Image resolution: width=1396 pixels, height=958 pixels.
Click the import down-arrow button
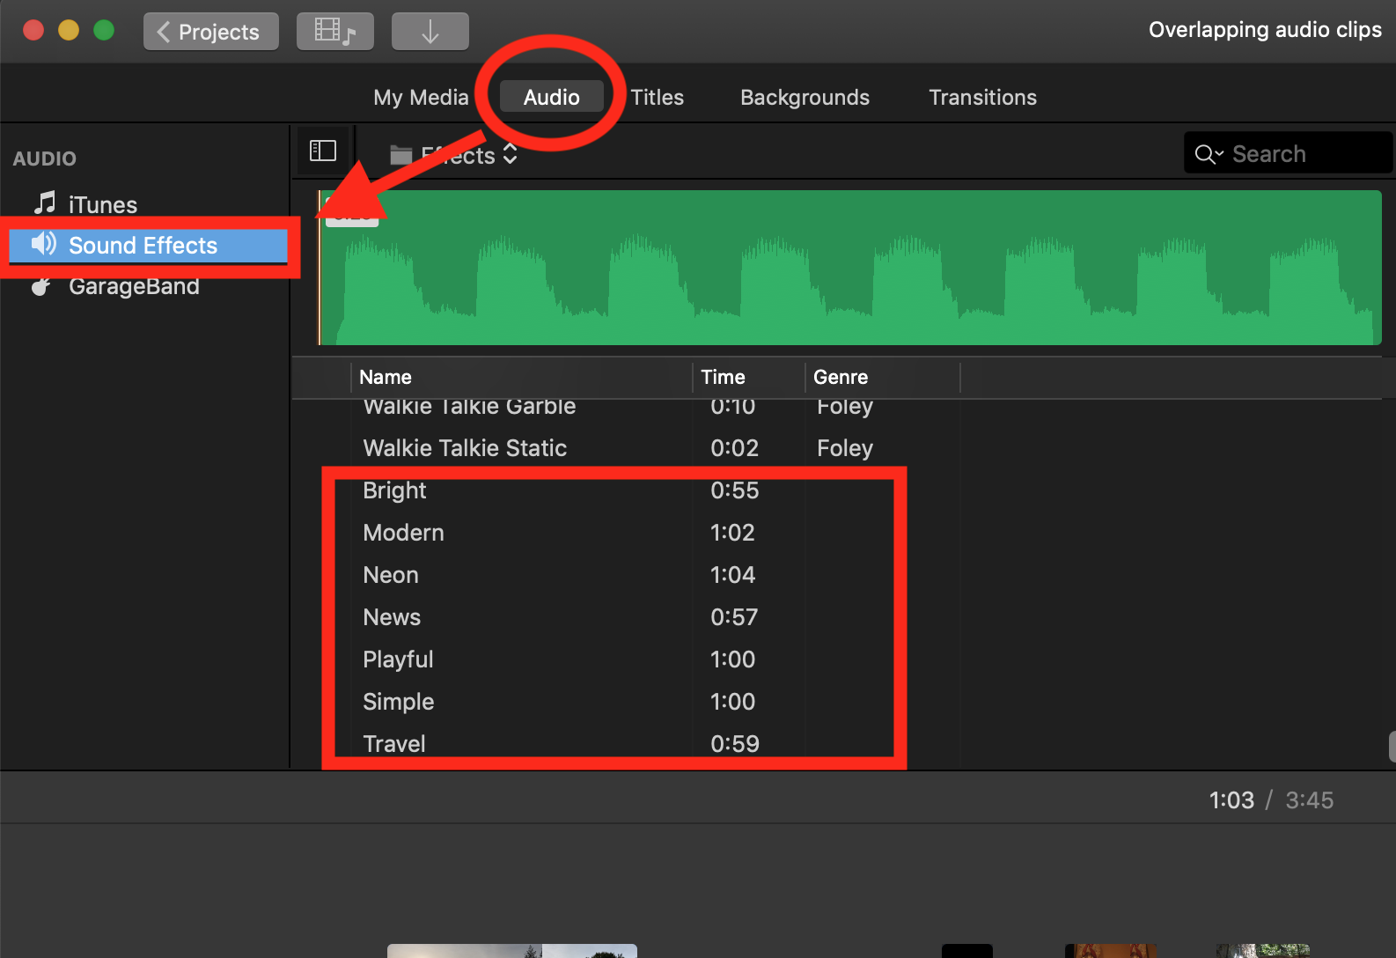[x=430, y=32]
